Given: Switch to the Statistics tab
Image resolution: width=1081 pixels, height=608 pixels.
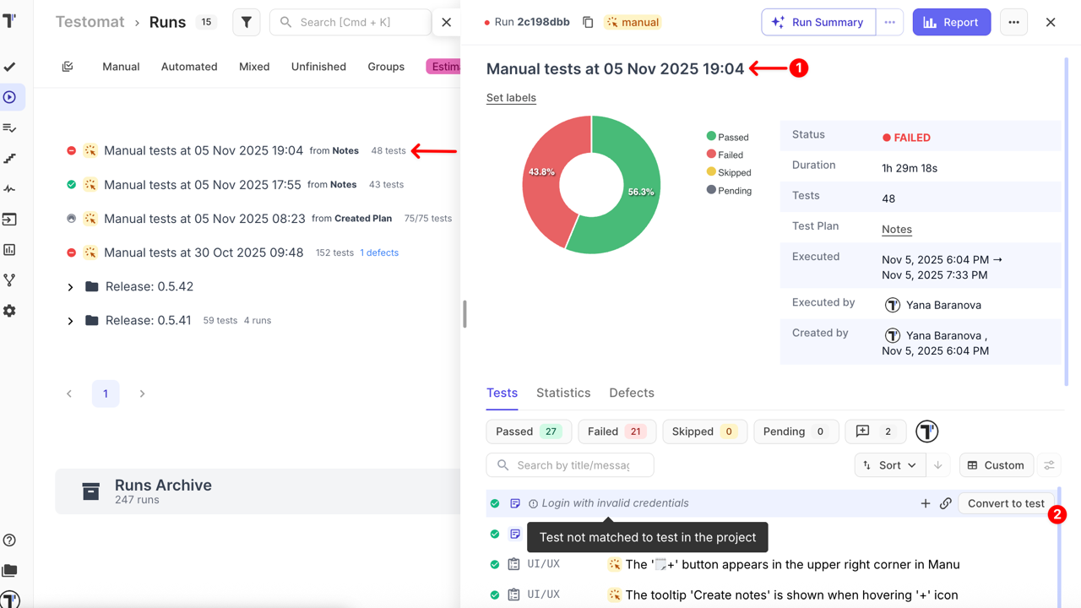Looking at the screenshot, I should tap(563, 393).
